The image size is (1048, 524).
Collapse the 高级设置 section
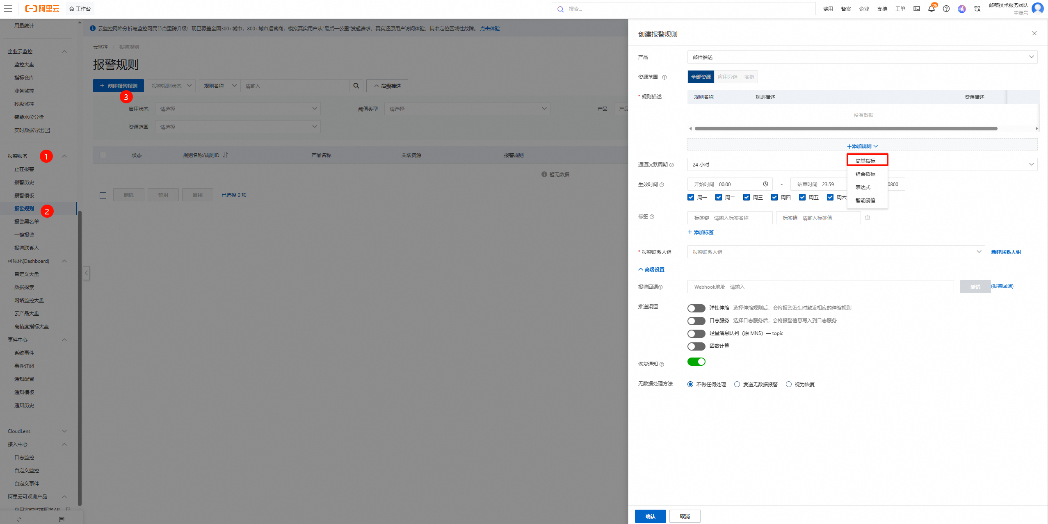(x=651, y=269)
